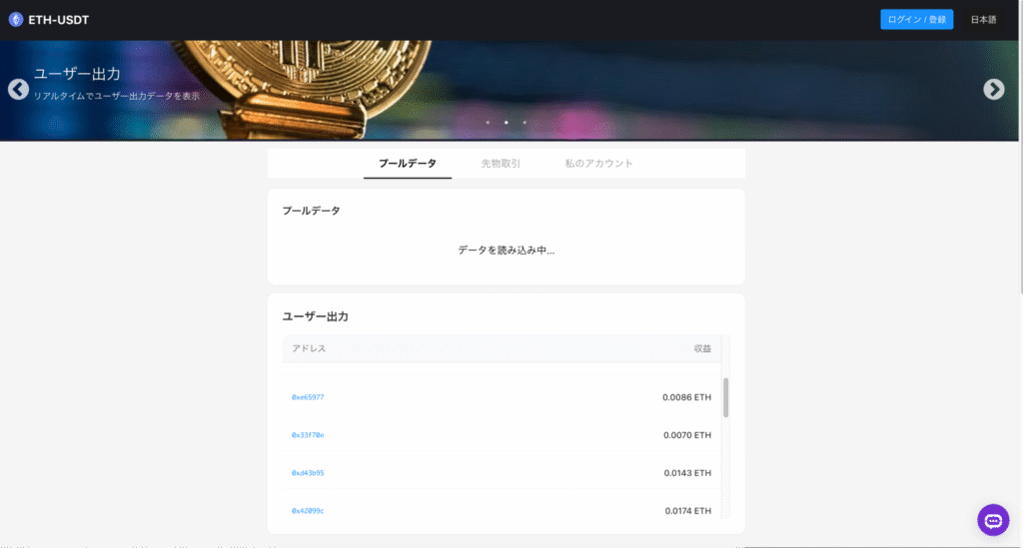Click the user output list scrollbar thumb
The image size is (1023, 548).
pyautogui.click(x=725, y=397)
